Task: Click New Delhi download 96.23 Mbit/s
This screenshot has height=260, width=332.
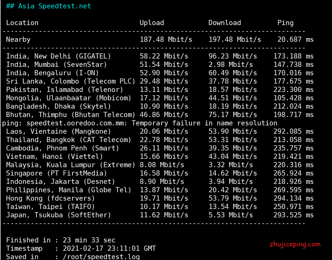Action: 233,56
